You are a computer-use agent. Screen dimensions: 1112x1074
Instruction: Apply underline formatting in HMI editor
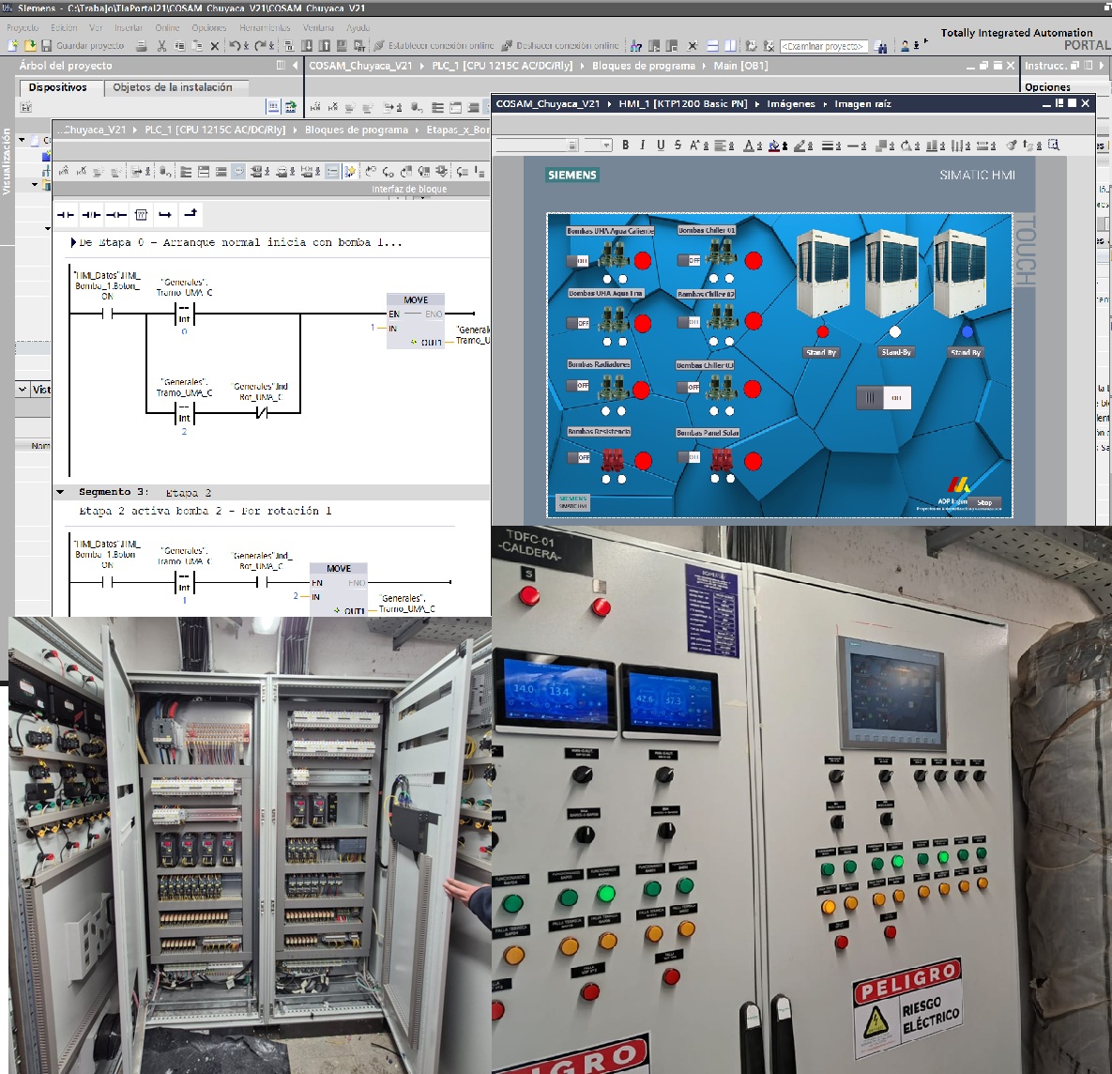661,146
